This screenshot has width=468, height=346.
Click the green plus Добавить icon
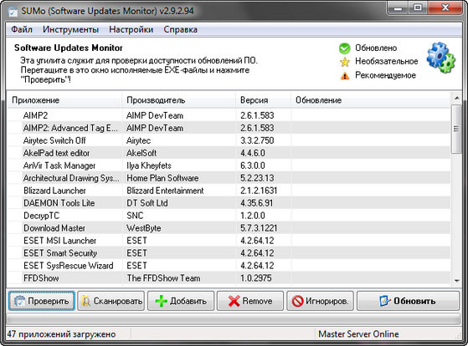[162, 301]
